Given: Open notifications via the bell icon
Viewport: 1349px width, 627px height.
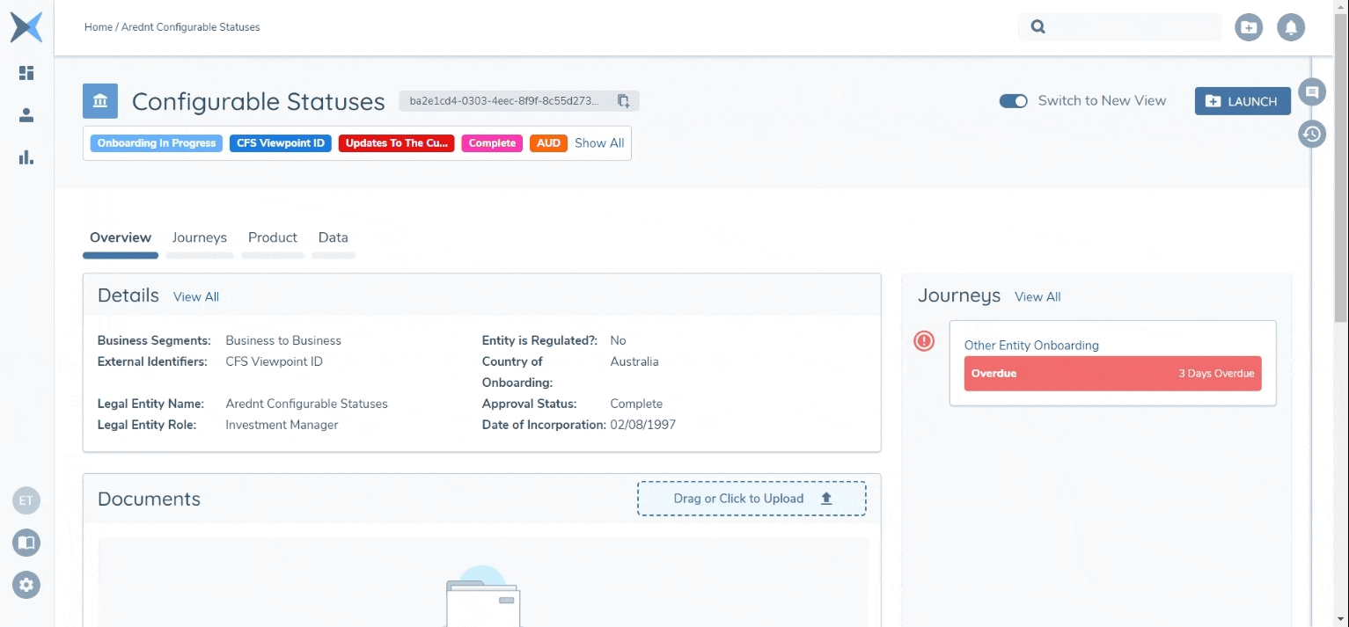Looking at the screenshot, I should [x=1291, y=27].
